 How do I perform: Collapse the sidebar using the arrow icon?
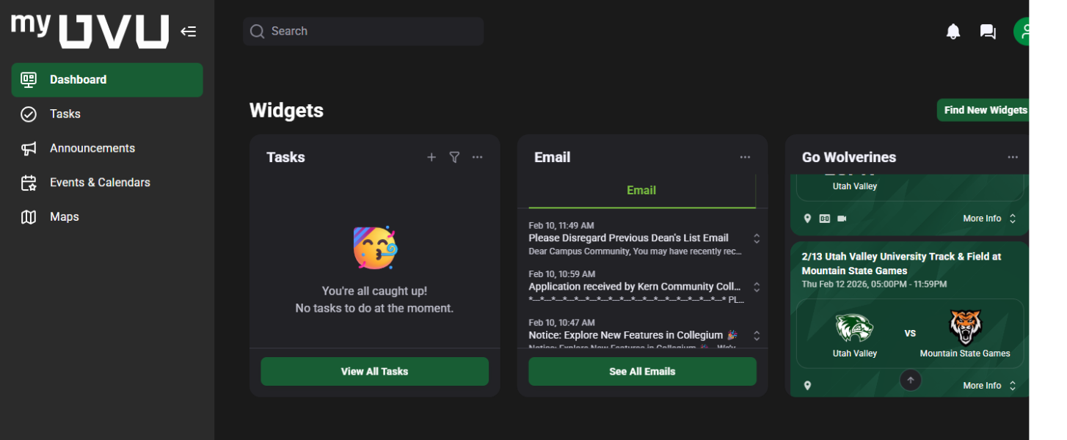189,32
